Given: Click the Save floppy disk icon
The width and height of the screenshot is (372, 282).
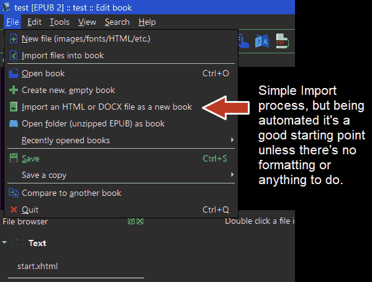Looking at the screenshot, I should coord(14,158).
